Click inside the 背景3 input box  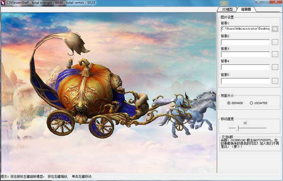point(245,54)
